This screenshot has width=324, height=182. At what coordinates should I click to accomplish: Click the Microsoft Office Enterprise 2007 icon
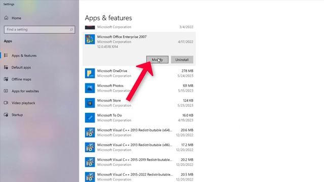(x=90, y=39)
